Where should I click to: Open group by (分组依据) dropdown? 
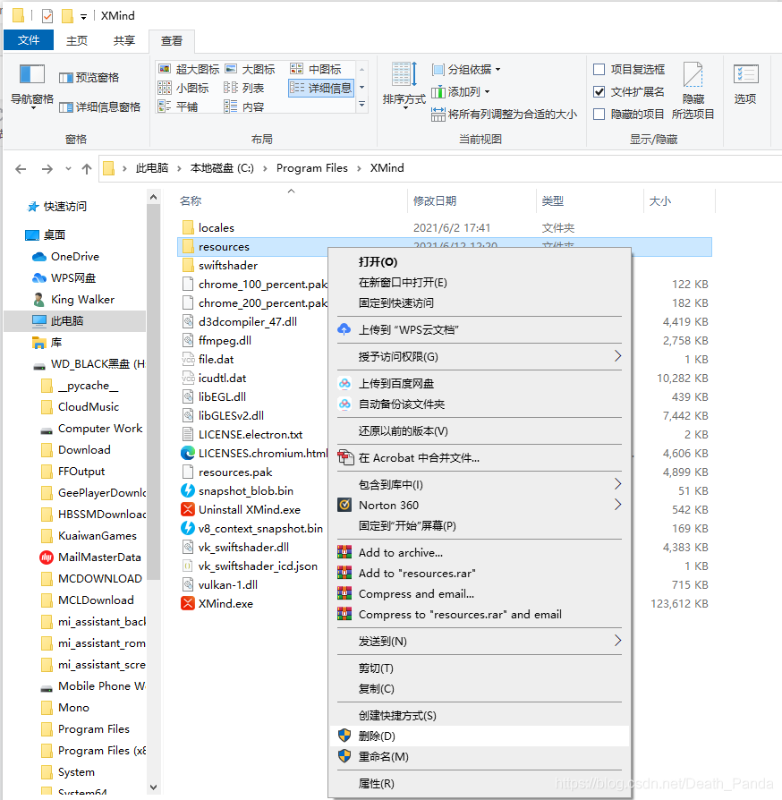tap(466, 70)
